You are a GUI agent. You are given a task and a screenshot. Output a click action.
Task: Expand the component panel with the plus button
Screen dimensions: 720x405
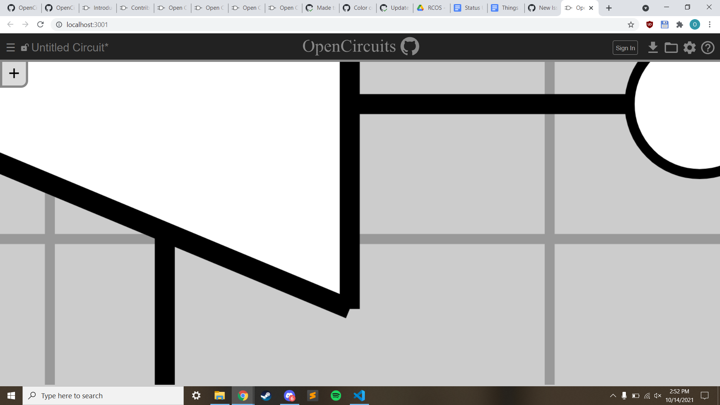pyautogui.click(x=14, y=73)
